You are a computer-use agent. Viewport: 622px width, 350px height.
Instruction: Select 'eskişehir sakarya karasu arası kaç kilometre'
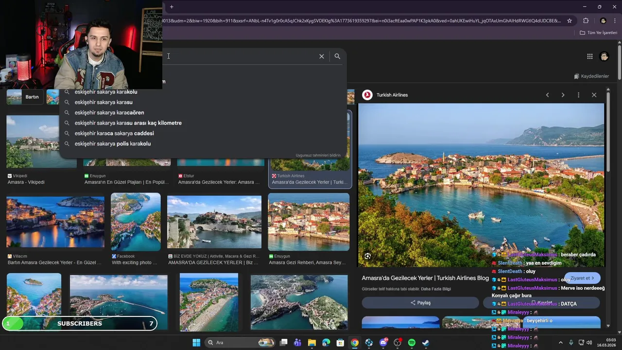tap(128, 123)
